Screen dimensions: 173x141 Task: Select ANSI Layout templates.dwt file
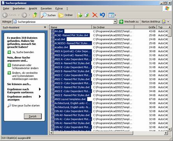(70, 99)
